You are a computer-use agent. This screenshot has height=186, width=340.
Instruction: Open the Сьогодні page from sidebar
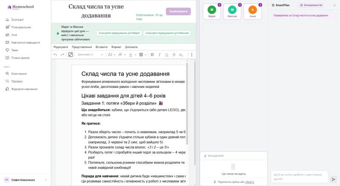[17, 20]
